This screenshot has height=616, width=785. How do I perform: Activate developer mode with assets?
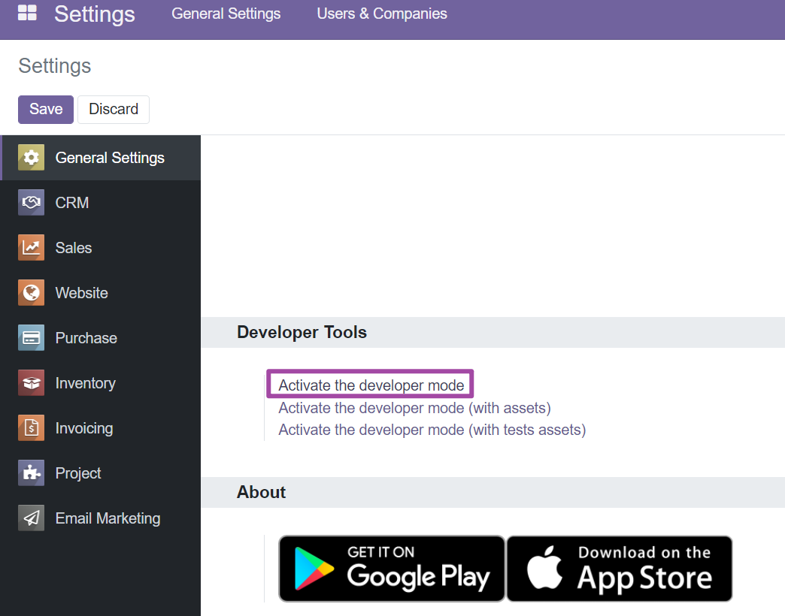coord(414,408)
